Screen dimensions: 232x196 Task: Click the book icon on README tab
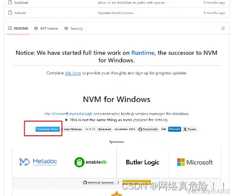[x=10, y=28]
